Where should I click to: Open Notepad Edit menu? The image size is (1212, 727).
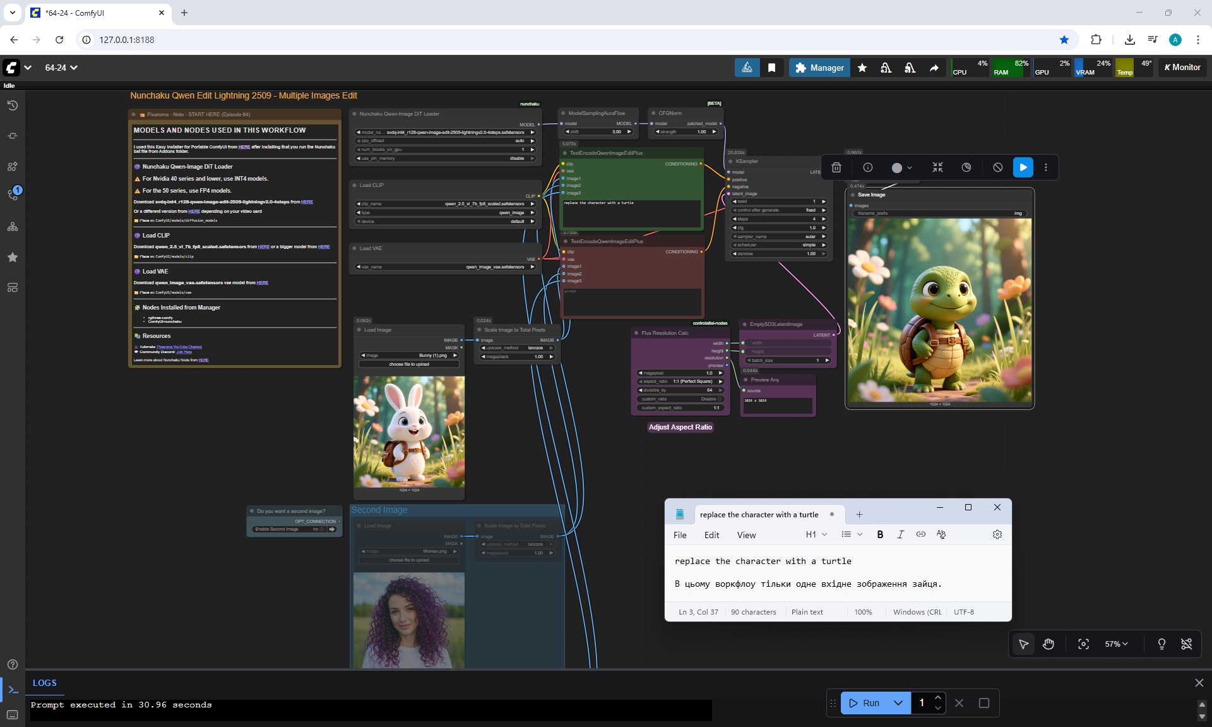(x=711, y=535)
